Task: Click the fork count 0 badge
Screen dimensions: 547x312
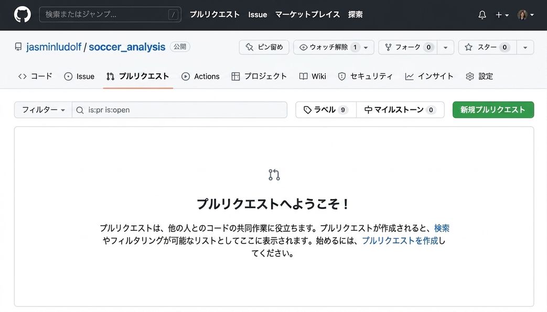Action: tap(429, 47)
